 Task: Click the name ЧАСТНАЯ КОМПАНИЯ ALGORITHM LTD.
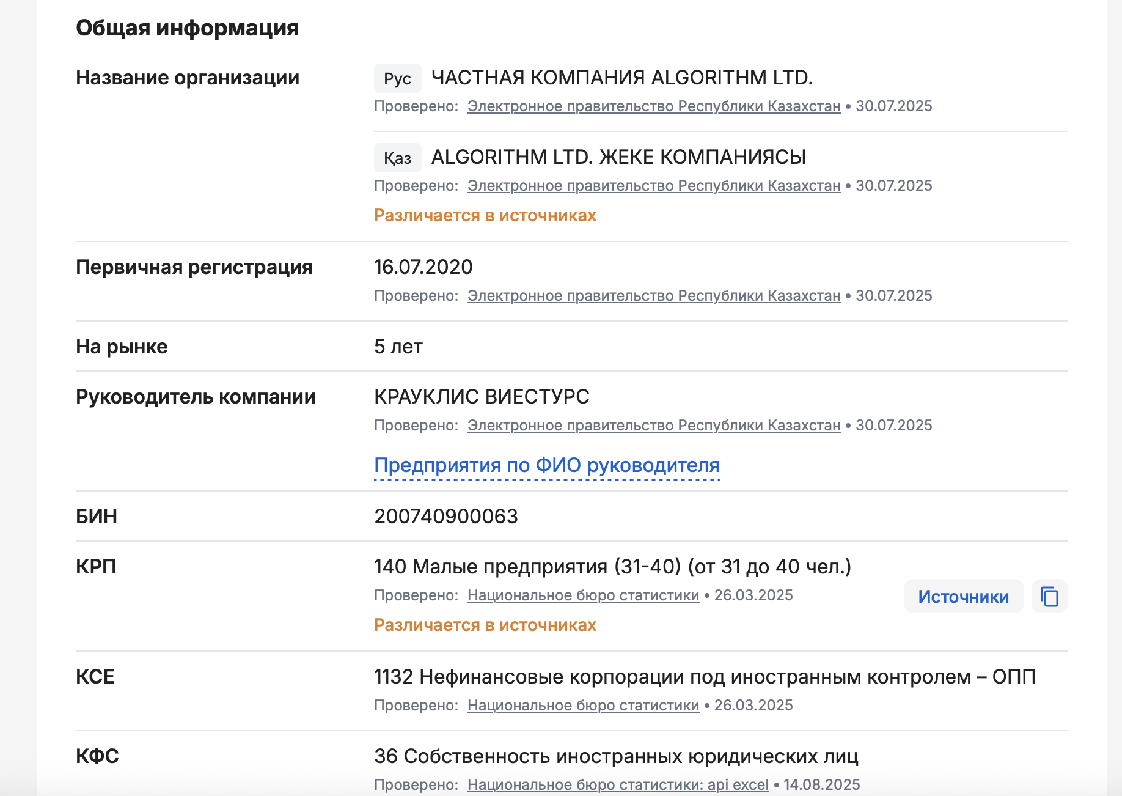click(621, 78)
